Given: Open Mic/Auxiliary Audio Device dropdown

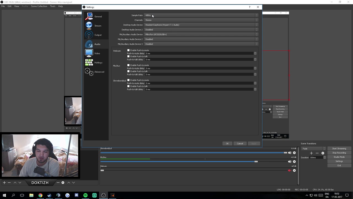Looking at the screenshot, I should pyautogui.click(x=201, y=35).
